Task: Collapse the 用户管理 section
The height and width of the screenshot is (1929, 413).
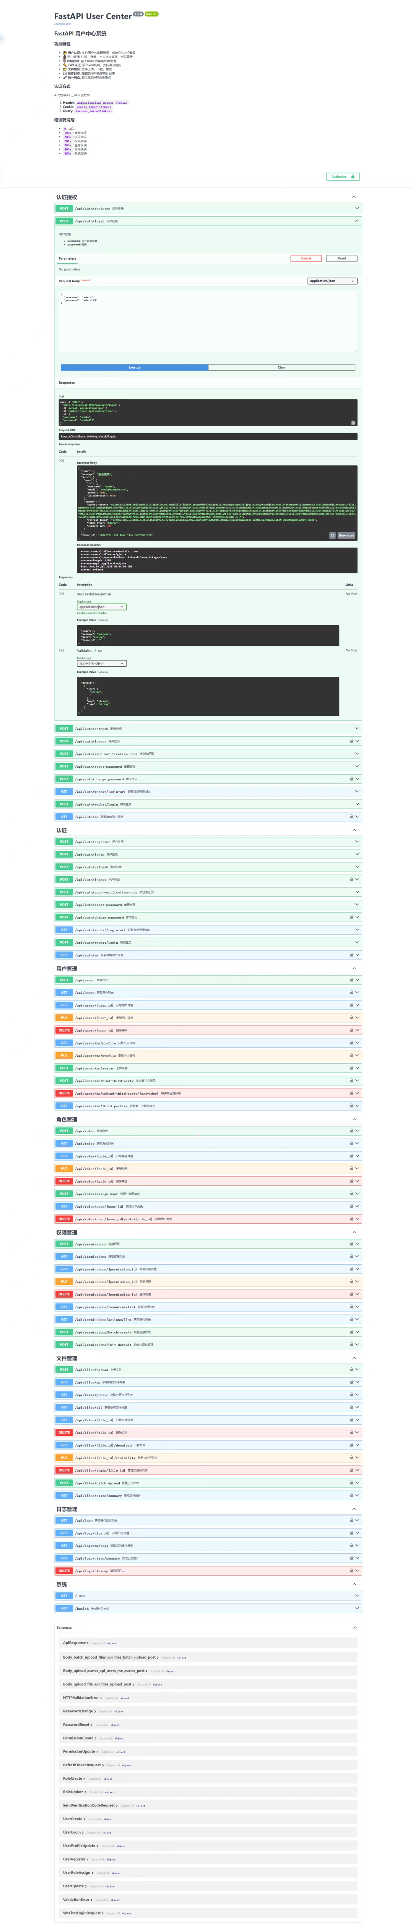Action: pyautogui.click(x=354, y=968)
